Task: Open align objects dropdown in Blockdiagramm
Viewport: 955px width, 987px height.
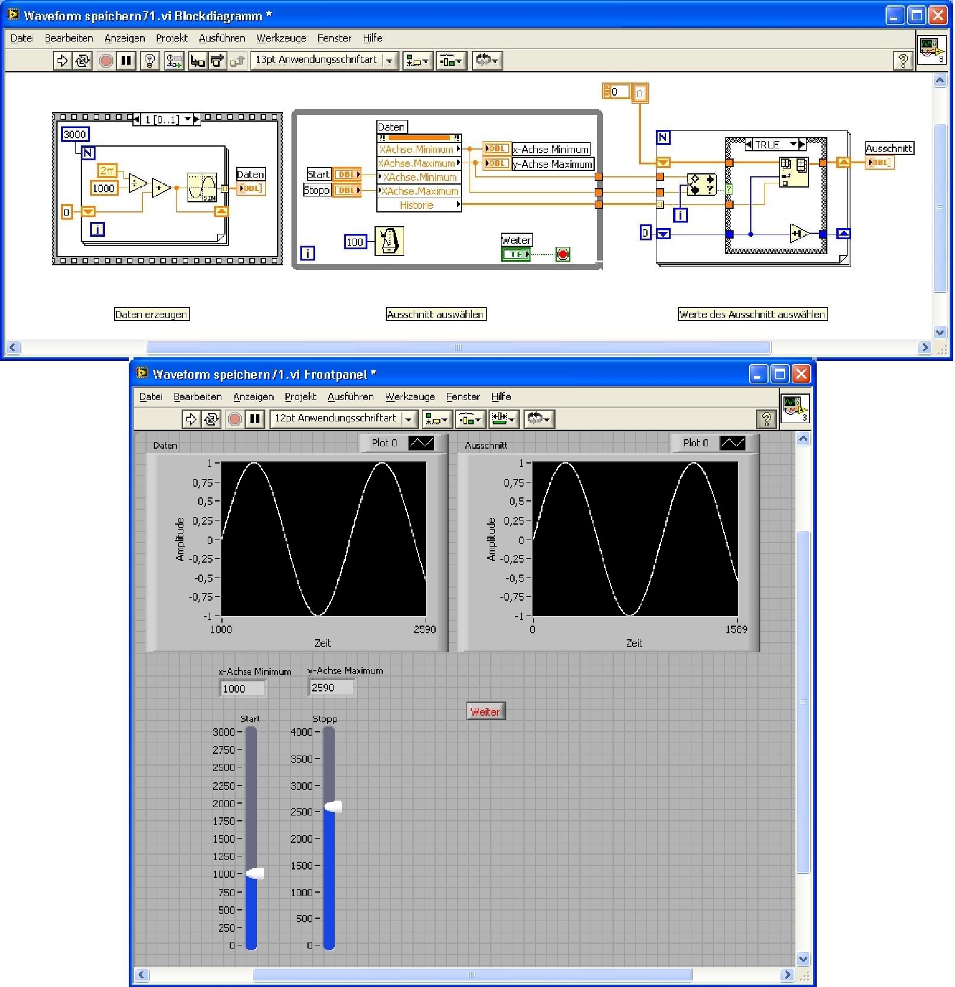Action: click(x=417, y=61)
